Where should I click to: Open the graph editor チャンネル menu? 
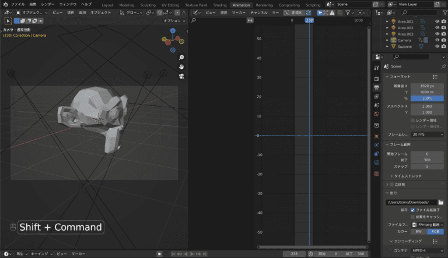(x=258, y=13)
